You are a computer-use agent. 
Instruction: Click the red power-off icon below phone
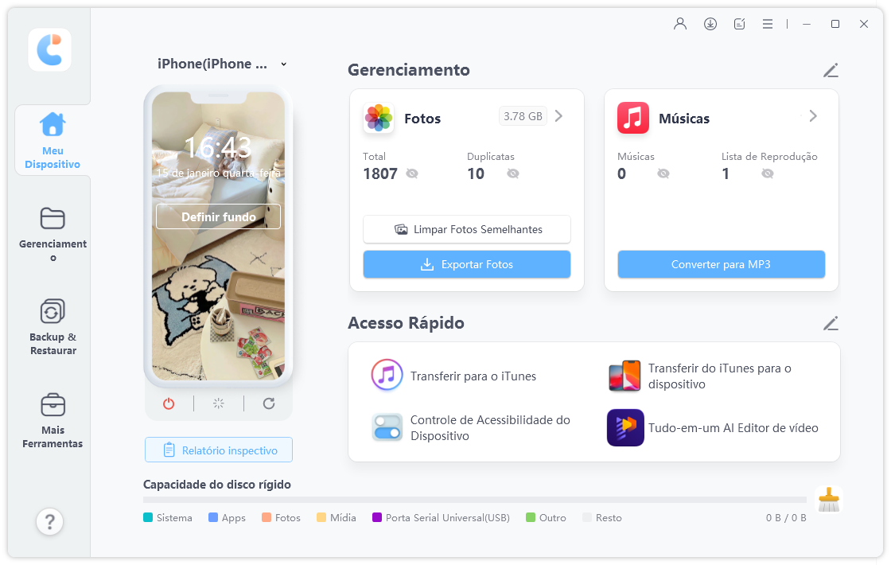[x=169, y=403]
